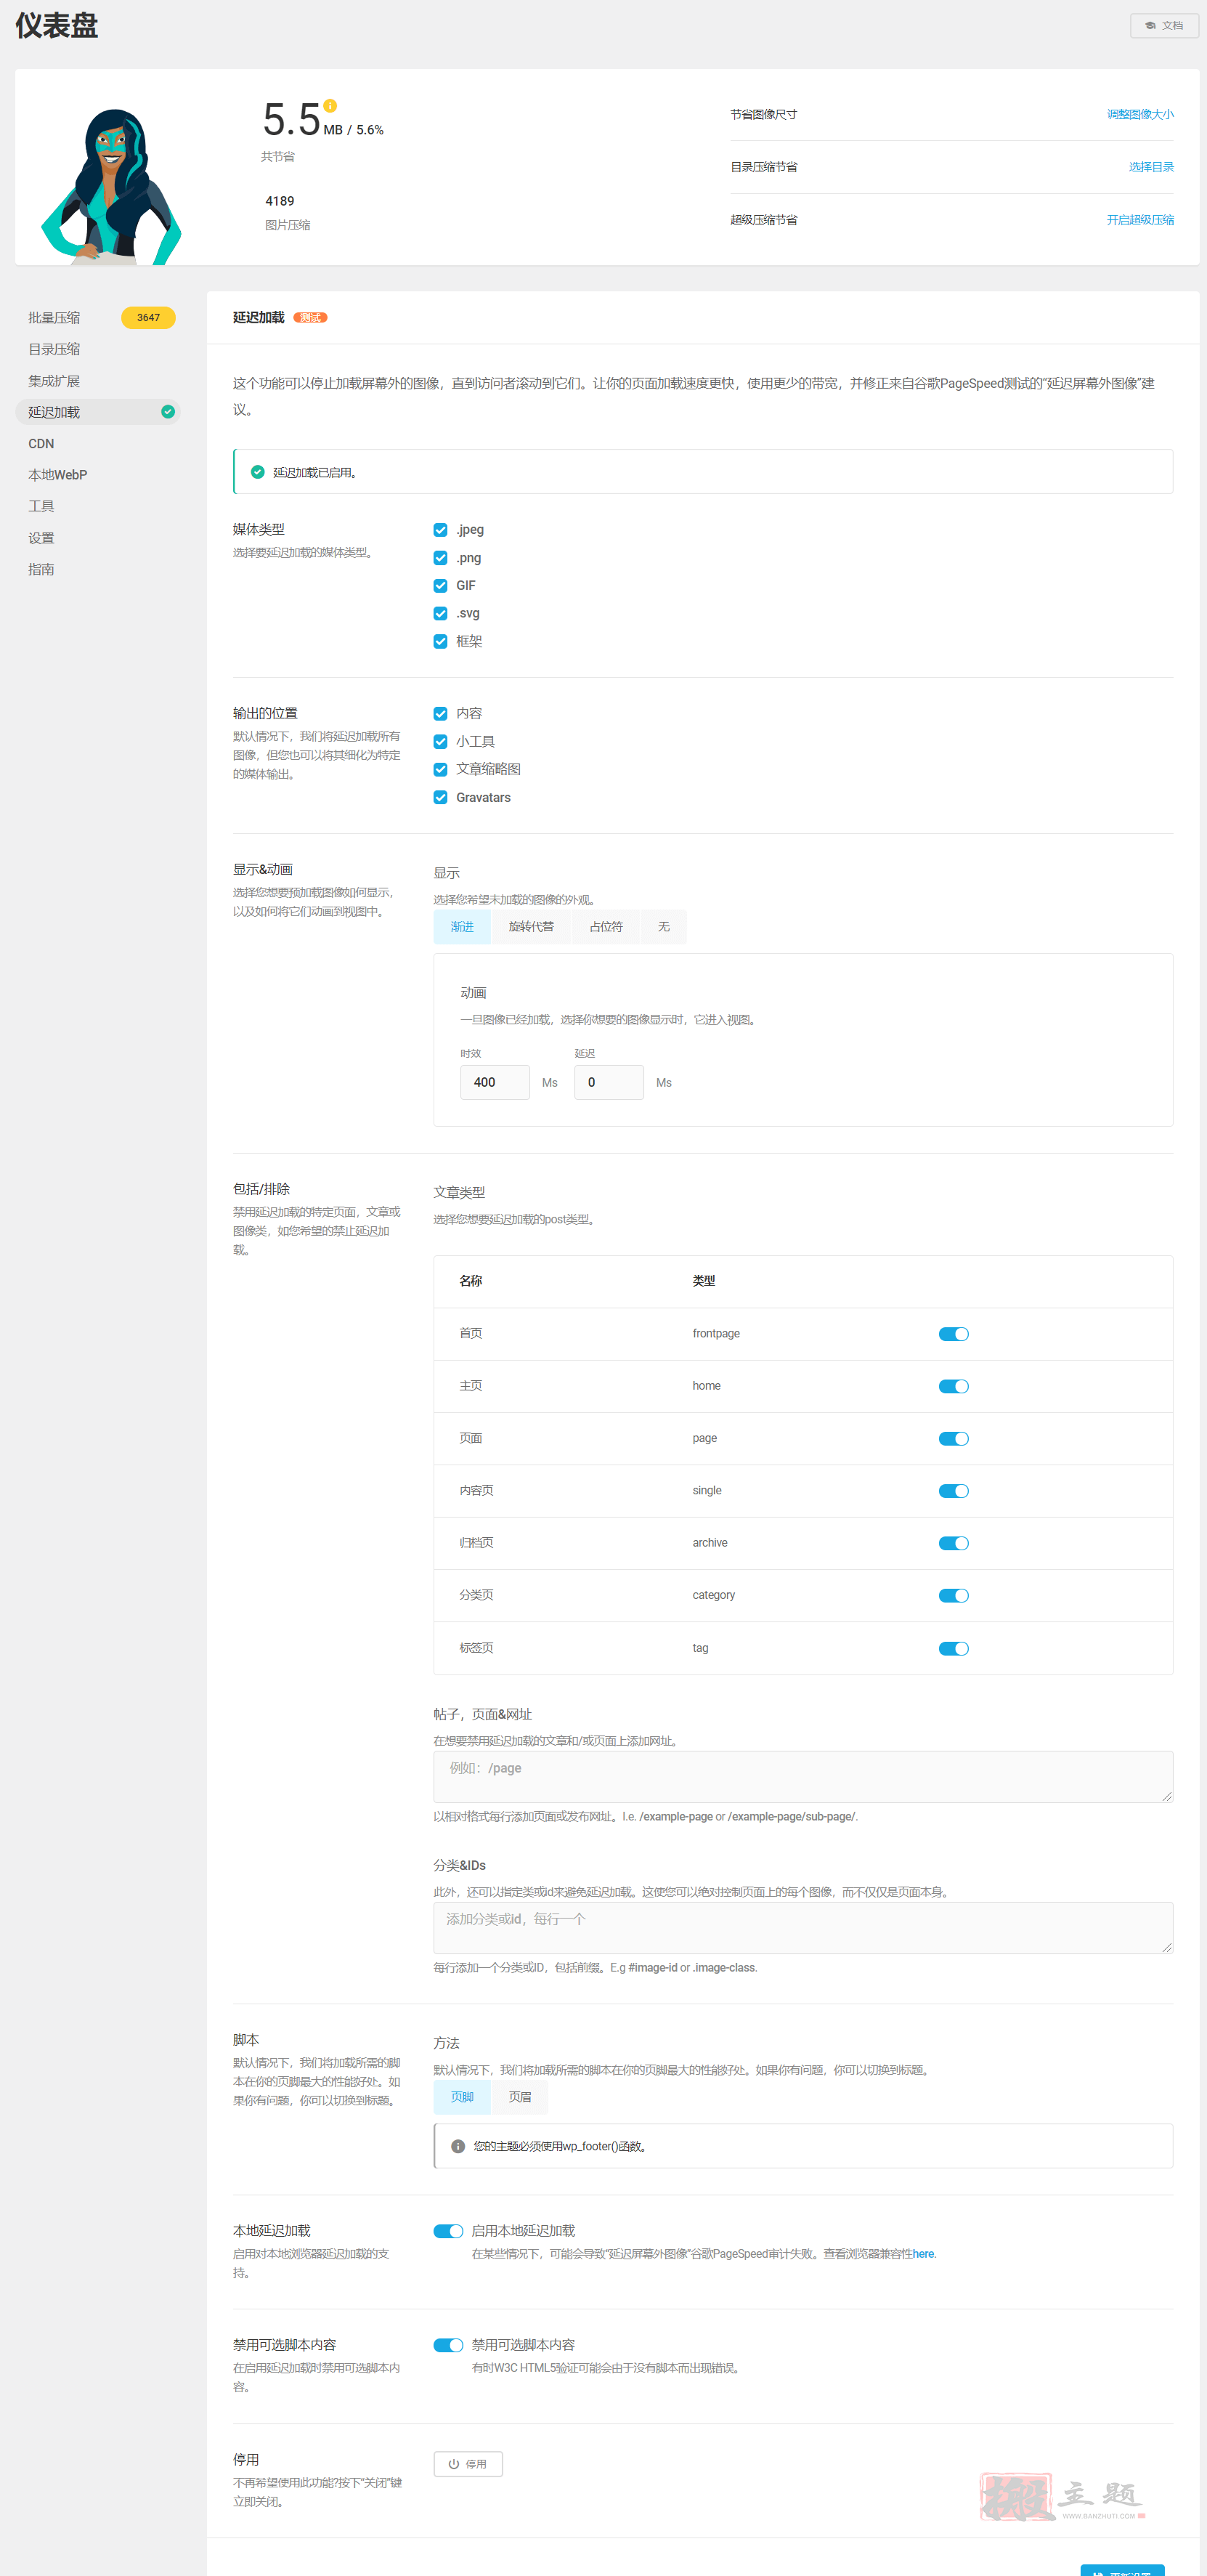This screenshot has height=2576, width=1207.
Task: Select the 占位符 display tab
Action: click(x=606, y=927)
